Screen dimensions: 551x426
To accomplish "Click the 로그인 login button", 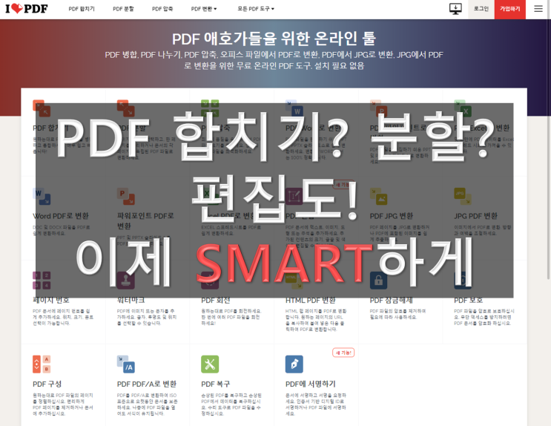I will coord(481,9).
